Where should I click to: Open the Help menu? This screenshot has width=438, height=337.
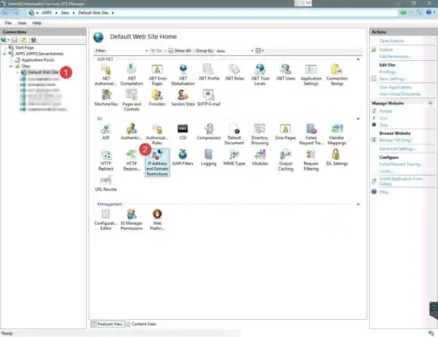[x=36, y=24]
